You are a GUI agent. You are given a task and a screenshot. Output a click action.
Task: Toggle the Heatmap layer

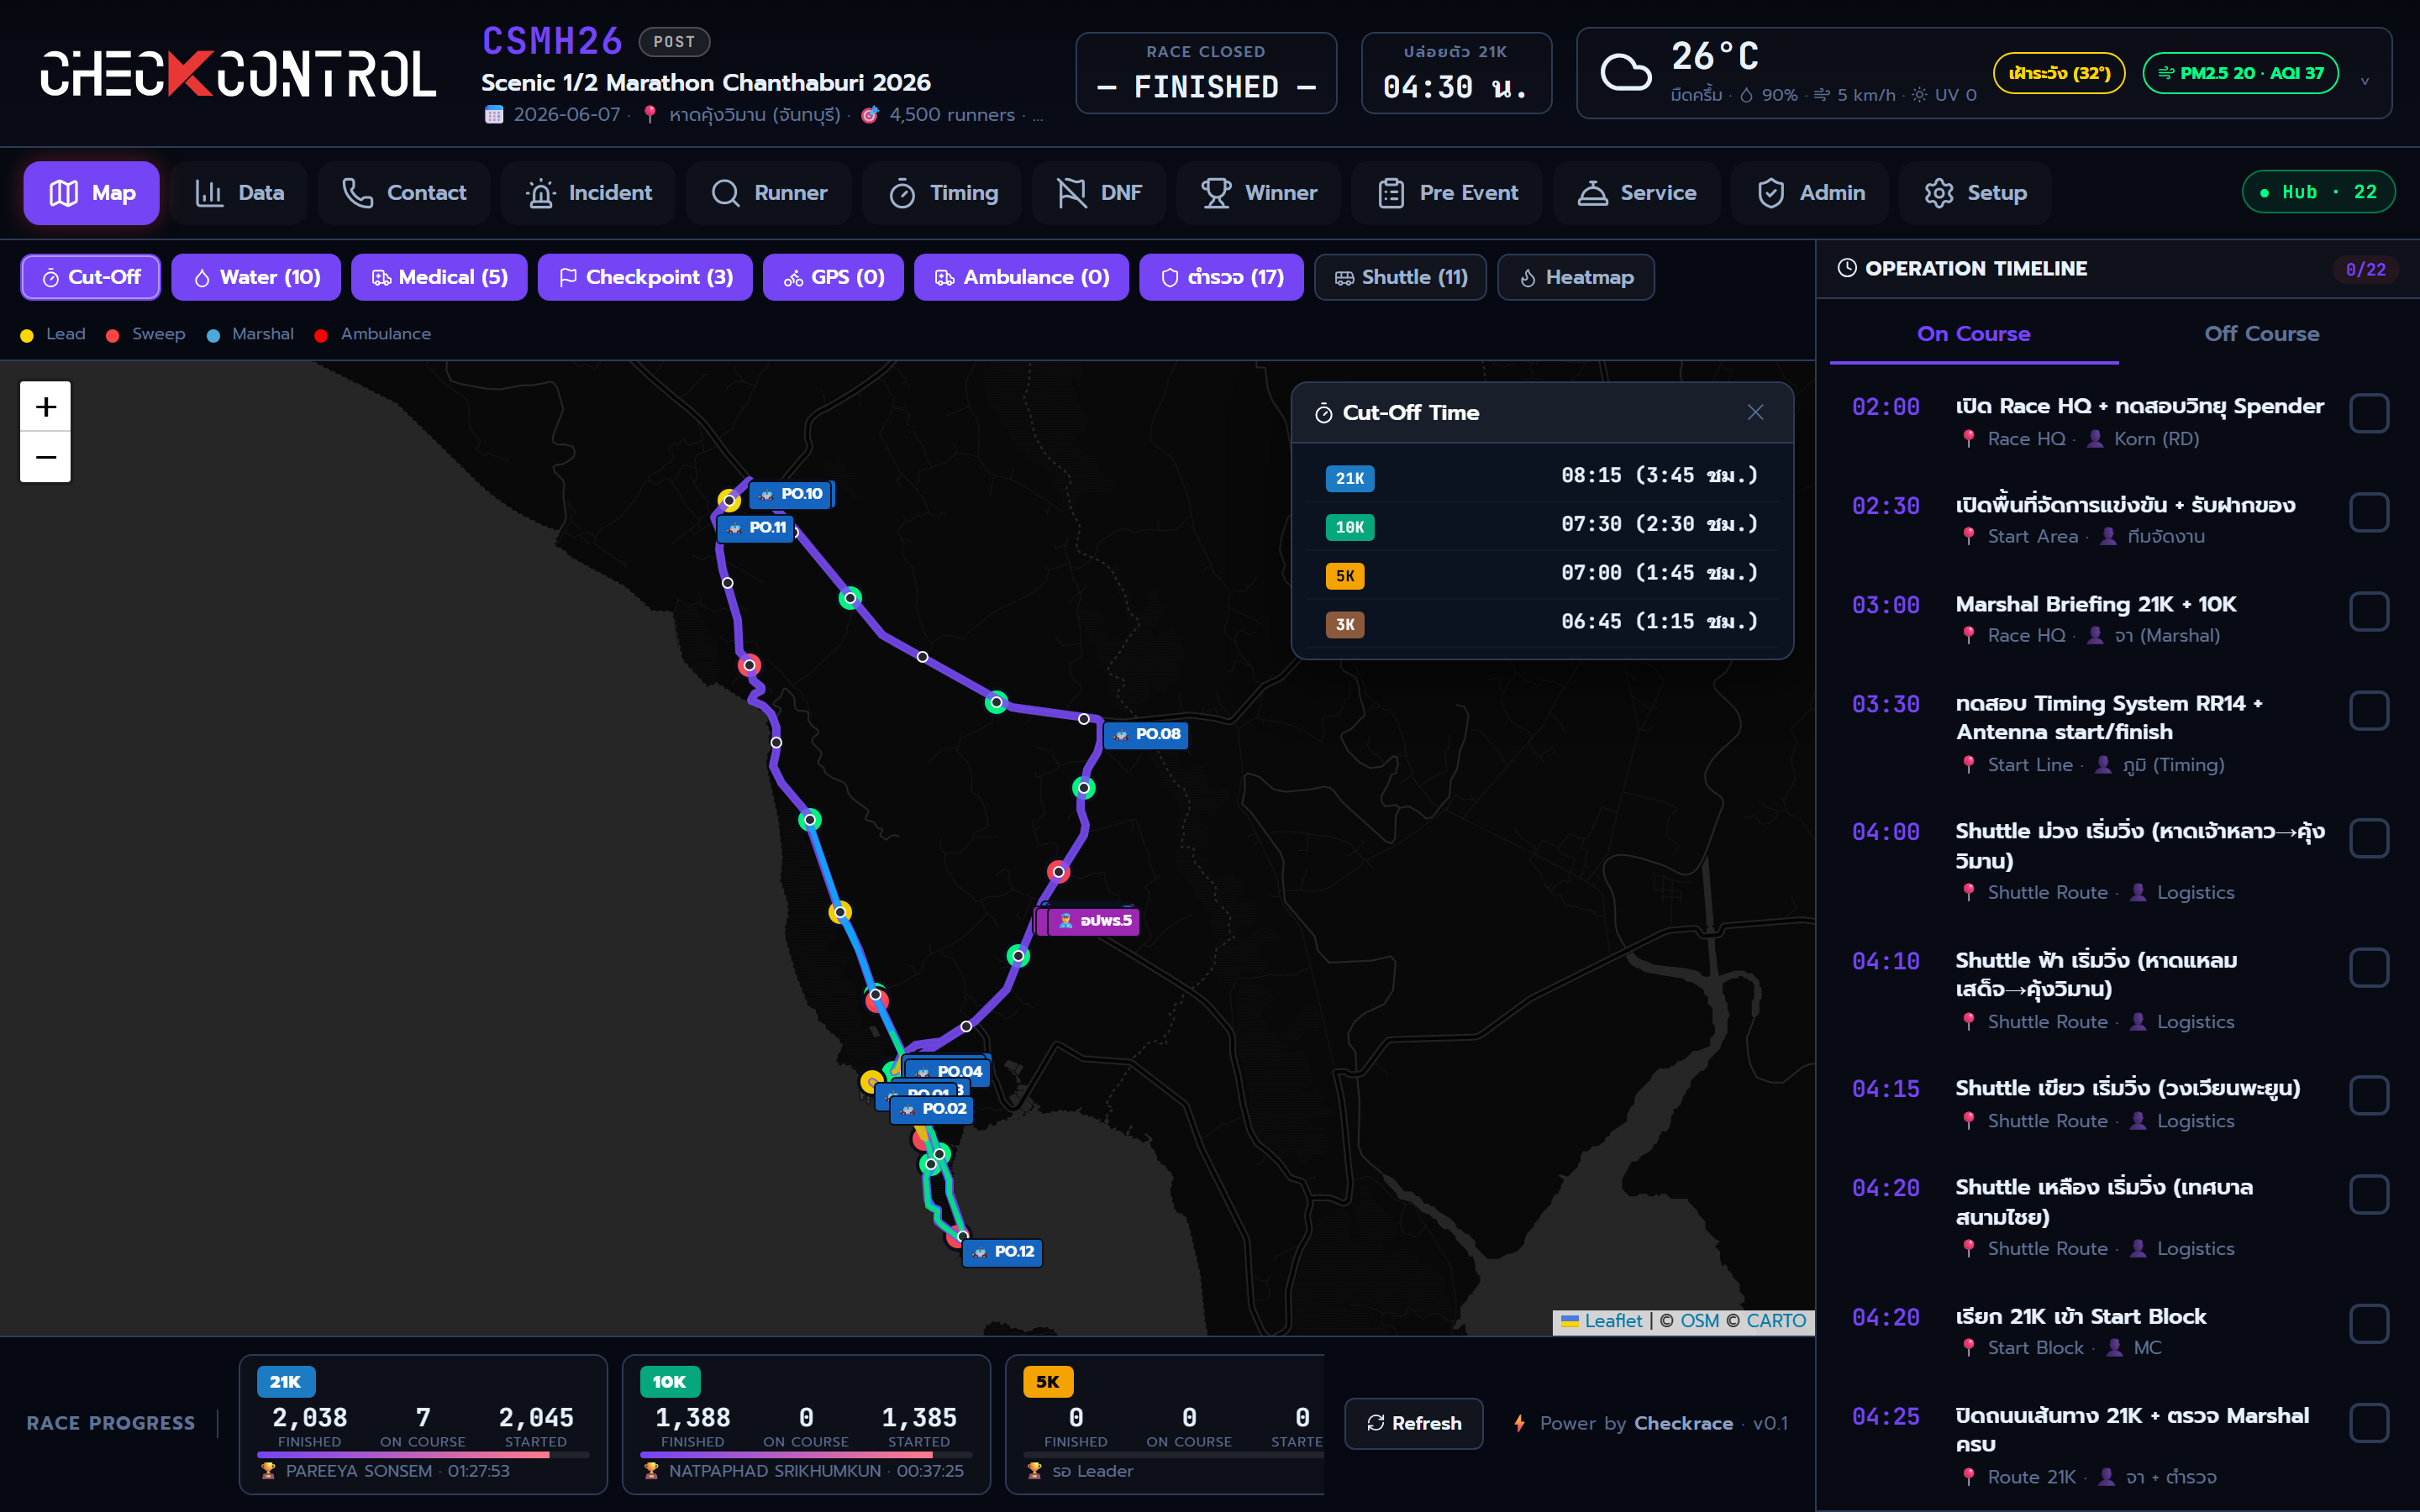point(1576,277)
